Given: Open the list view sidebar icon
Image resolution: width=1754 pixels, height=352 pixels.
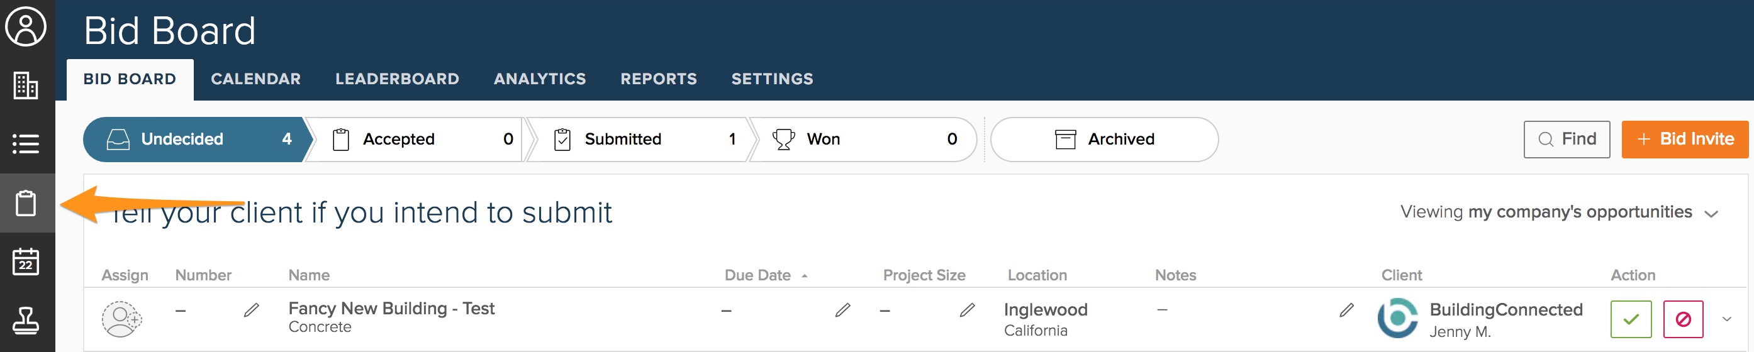Looking at the screenshot, I should [26, 144].
